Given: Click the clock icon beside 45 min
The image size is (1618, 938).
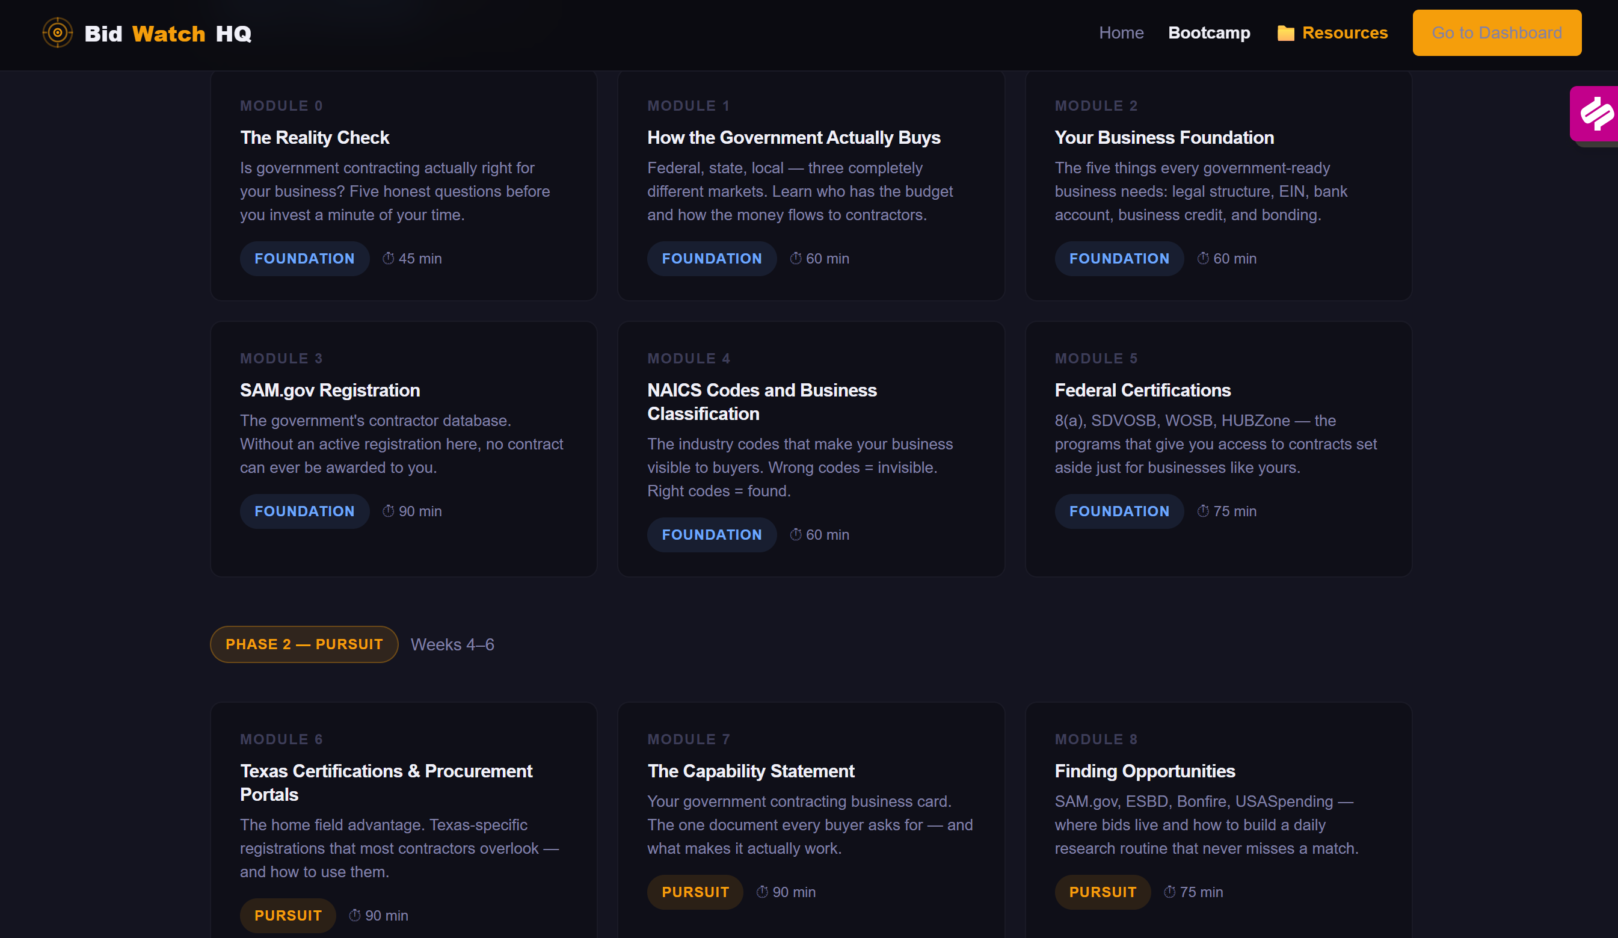Looking at the screenshot, I should pos(389,258).
